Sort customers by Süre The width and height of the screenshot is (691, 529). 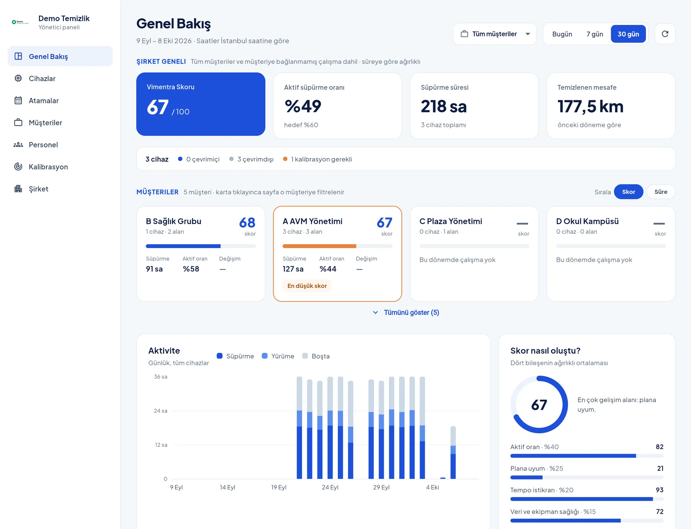tap(661, 192)
